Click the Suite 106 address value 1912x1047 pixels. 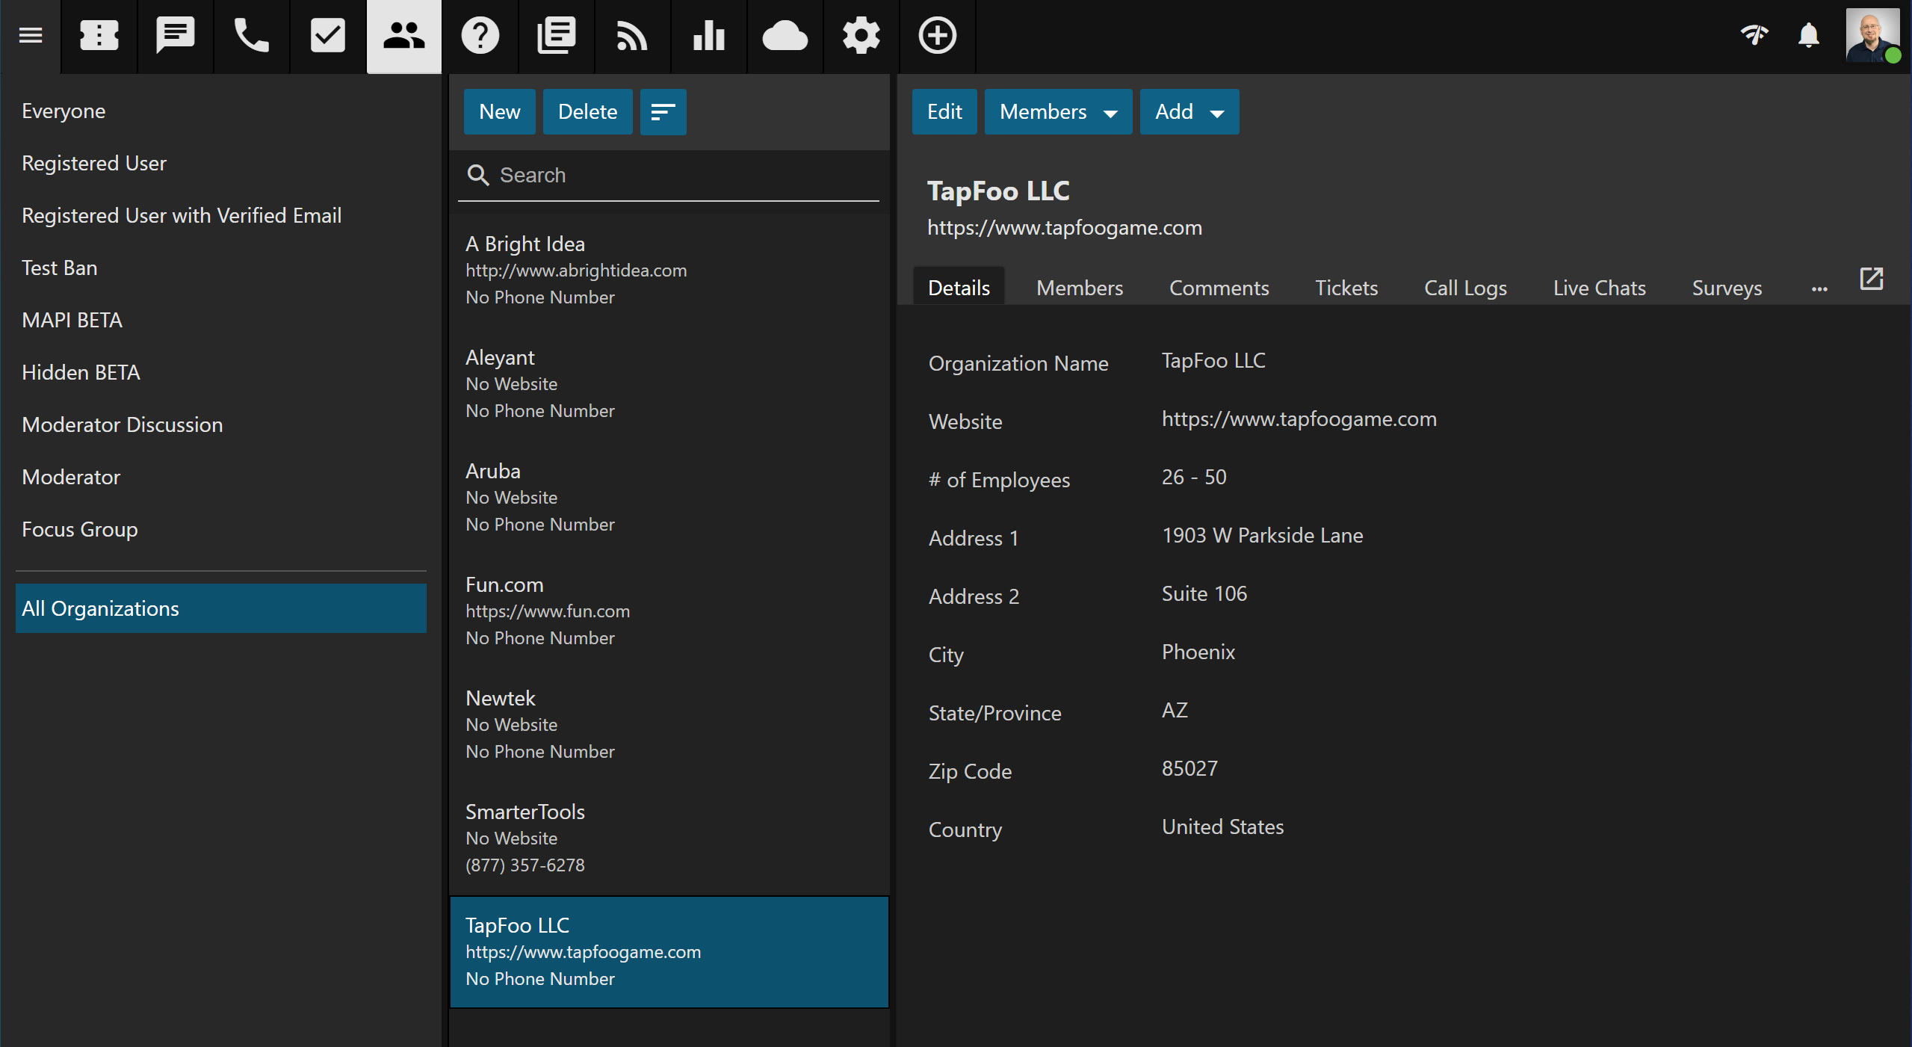(x=1204, y=594)
